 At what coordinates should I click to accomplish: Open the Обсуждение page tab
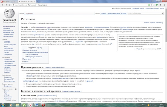(x=29, y=13)
